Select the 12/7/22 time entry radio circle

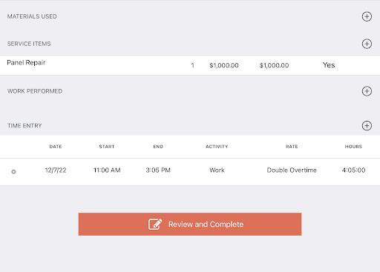pos(13,171)
